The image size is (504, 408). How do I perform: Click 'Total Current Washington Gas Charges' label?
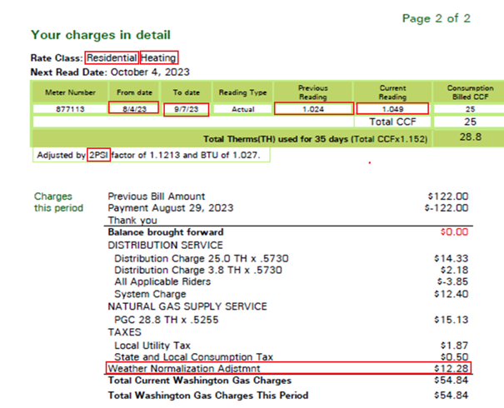coord(200,381)
